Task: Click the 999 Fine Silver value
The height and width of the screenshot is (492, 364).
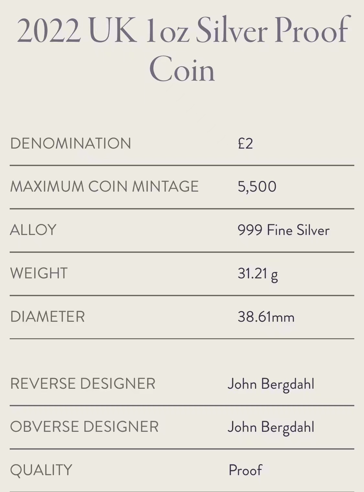Action: (x=283, y=230)
